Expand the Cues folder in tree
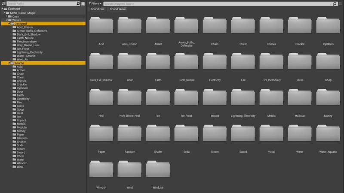This screenshot has height=193, width=344. point(7,16)
